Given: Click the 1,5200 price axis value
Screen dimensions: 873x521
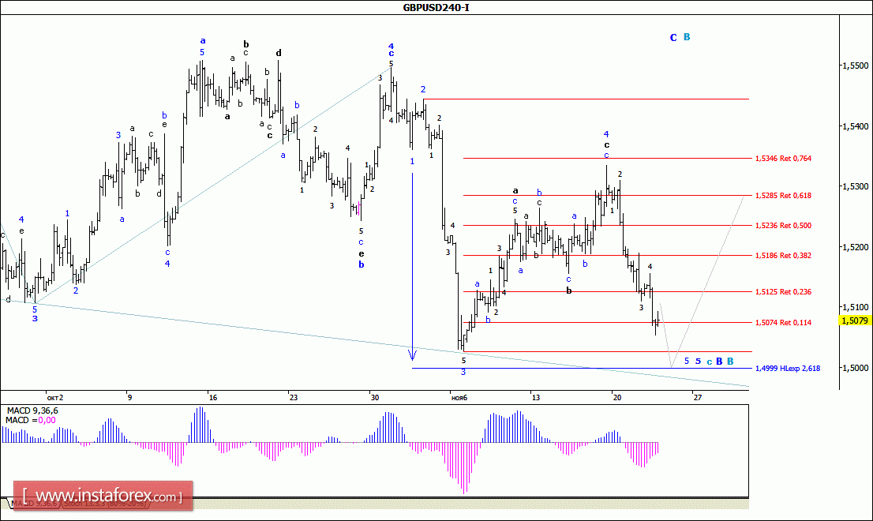Looking at the screenshot, I should pyautogui.click(x=855, y=246).
